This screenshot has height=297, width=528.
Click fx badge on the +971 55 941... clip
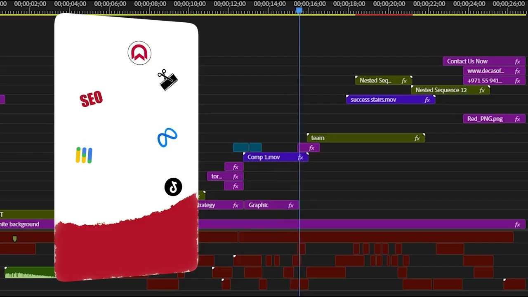pos(517,81)
